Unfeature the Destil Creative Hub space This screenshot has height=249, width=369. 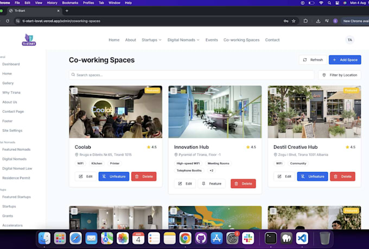click(x=313, y=176)
